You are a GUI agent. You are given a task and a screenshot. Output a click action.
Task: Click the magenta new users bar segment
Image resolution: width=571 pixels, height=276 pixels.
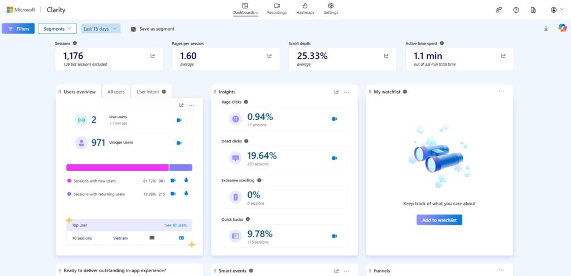pyautogui.click(x=117, y=167)
